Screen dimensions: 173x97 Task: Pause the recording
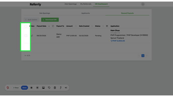coord(32,88)
